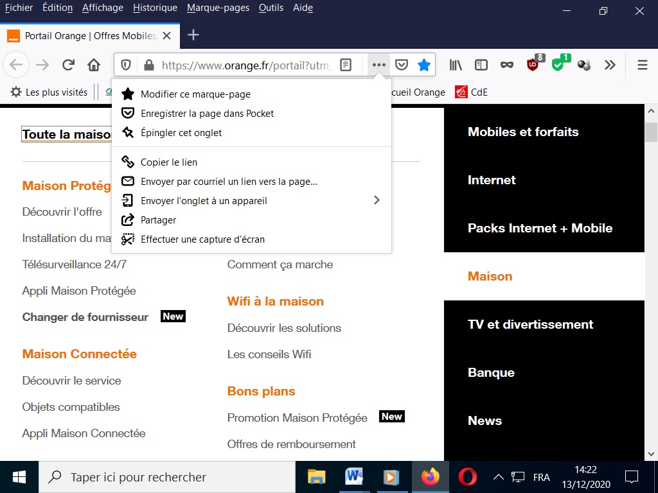Click the page scroll-down arrow
Screen dimensions: 658x493
[x=651, y=454]
